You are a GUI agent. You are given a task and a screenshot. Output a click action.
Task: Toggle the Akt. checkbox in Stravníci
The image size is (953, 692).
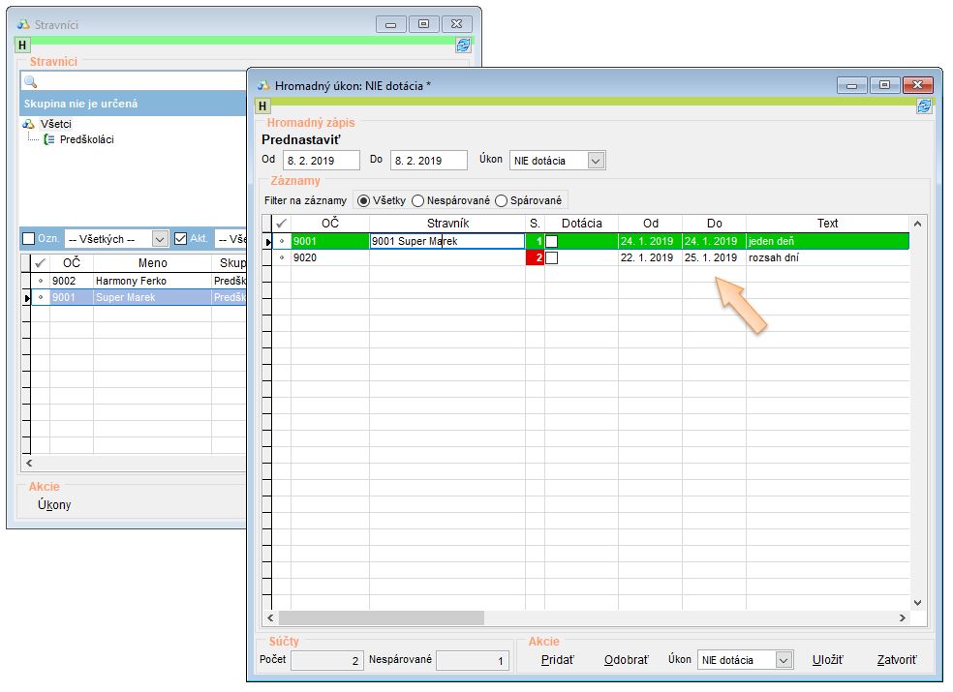[180, 239]
